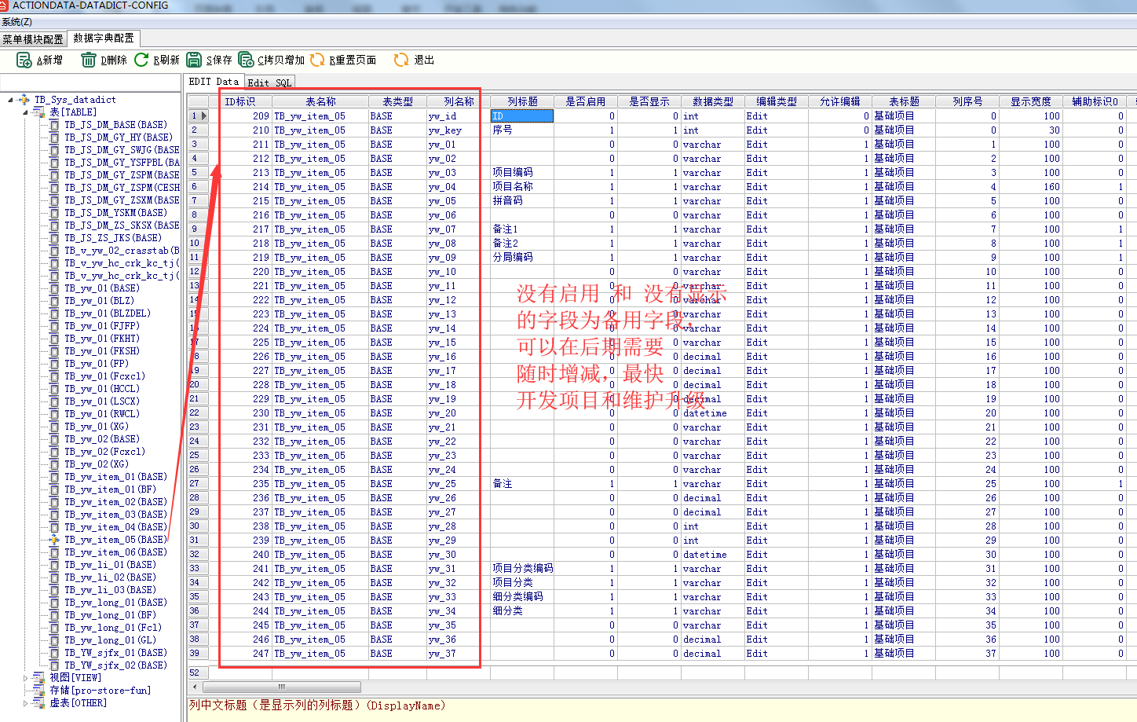
Task: Select tree item TB_yw_01(FKHT)
Action: point(102,339)
